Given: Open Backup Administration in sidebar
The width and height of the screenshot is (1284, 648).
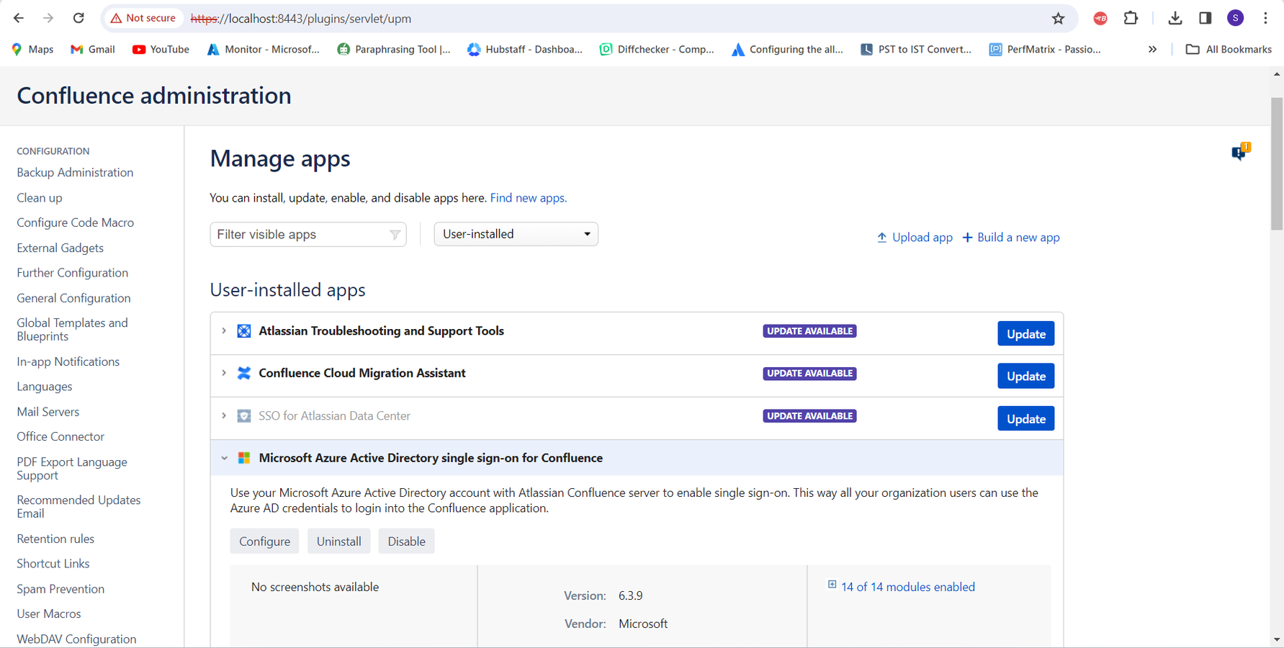Looking at the screenshot, I should [75, 172].
